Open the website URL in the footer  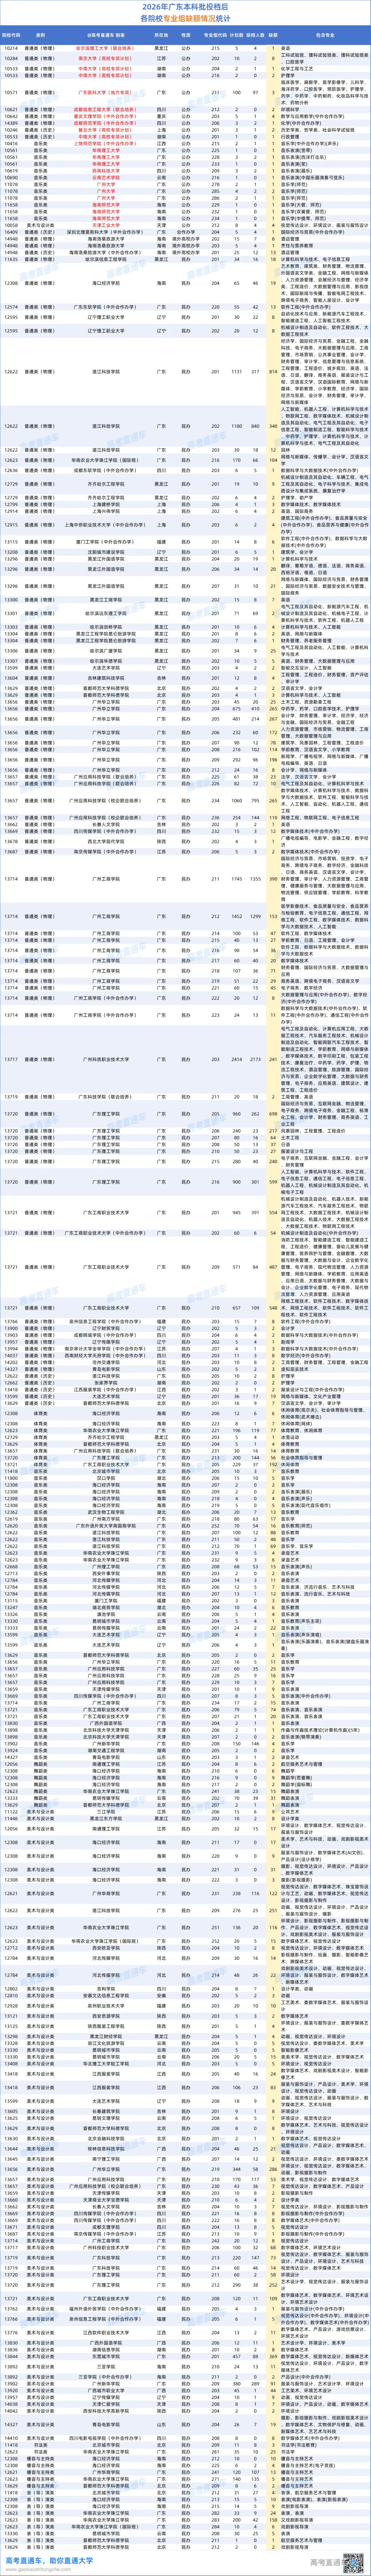tap(37, 2570)
